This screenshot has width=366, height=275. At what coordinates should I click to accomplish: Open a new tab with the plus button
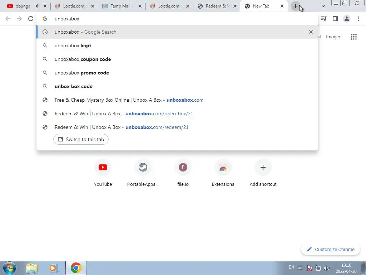[x=296, y=6]
